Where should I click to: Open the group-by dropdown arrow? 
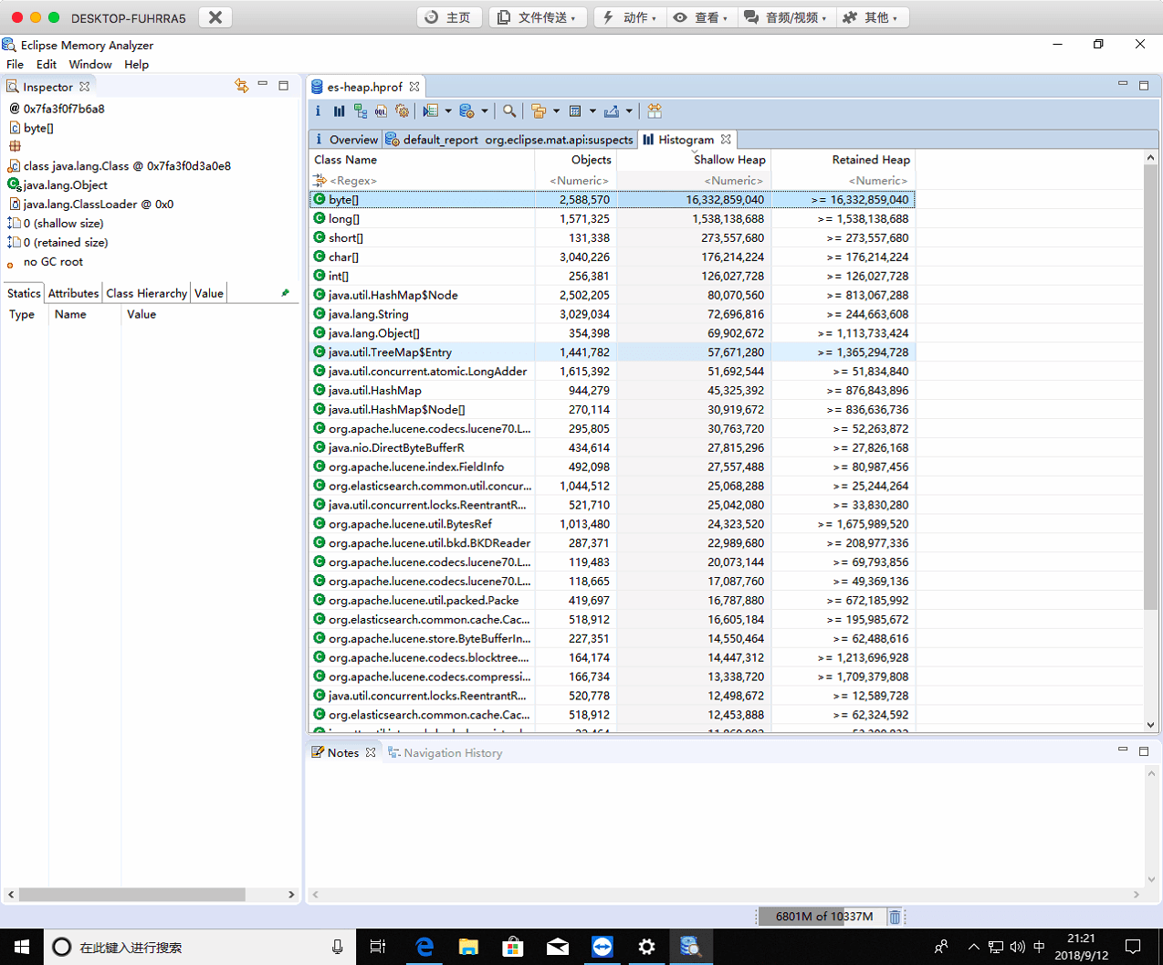point(556,111)
